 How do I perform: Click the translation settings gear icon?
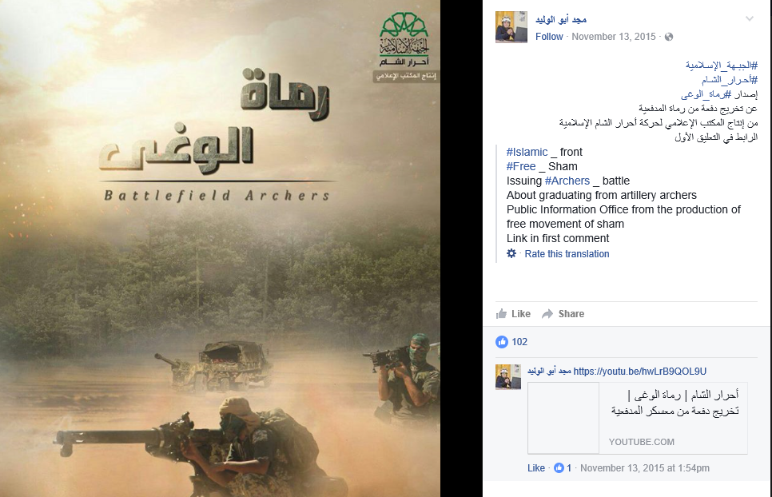511,253
